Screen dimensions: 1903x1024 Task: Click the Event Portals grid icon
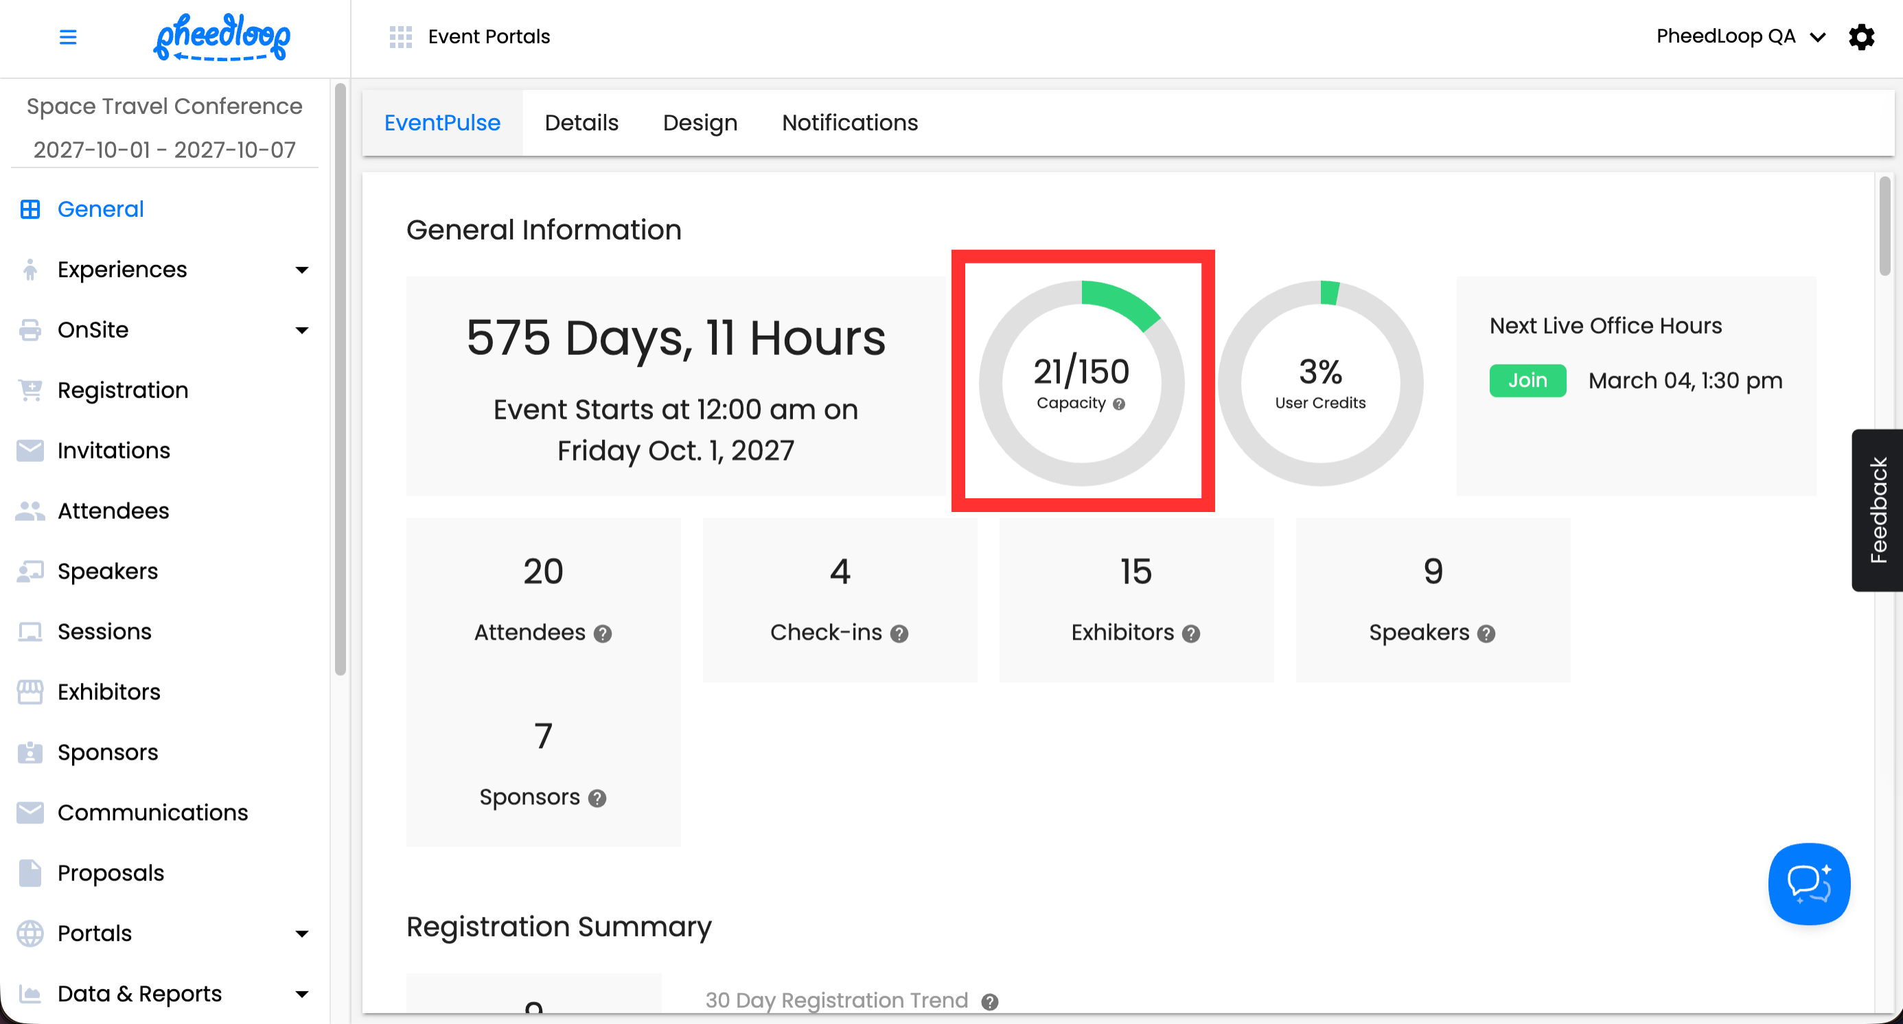(400, 37)
